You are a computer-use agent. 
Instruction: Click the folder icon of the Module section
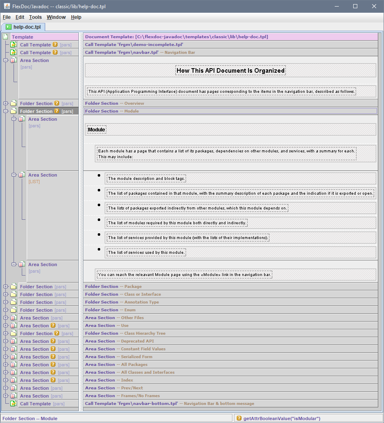[x=13, y=111]
